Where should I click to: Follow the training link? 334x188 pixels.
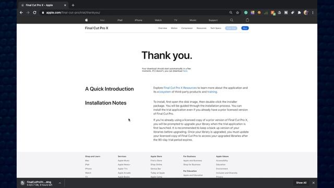click(x=212, y=92)
